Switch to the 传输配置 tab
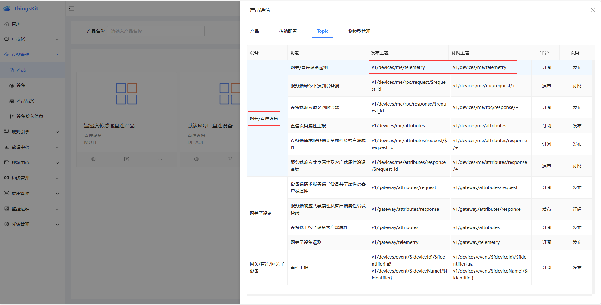Viewport: 601px width, 305px height. tap(288, 31)
